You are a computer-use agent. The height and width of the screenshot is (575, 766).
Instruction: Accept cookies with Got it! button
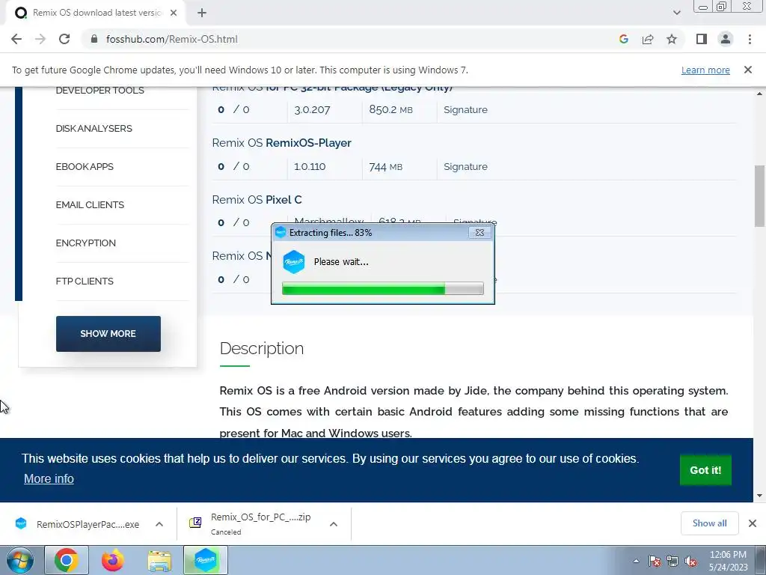tap(705, 470)
